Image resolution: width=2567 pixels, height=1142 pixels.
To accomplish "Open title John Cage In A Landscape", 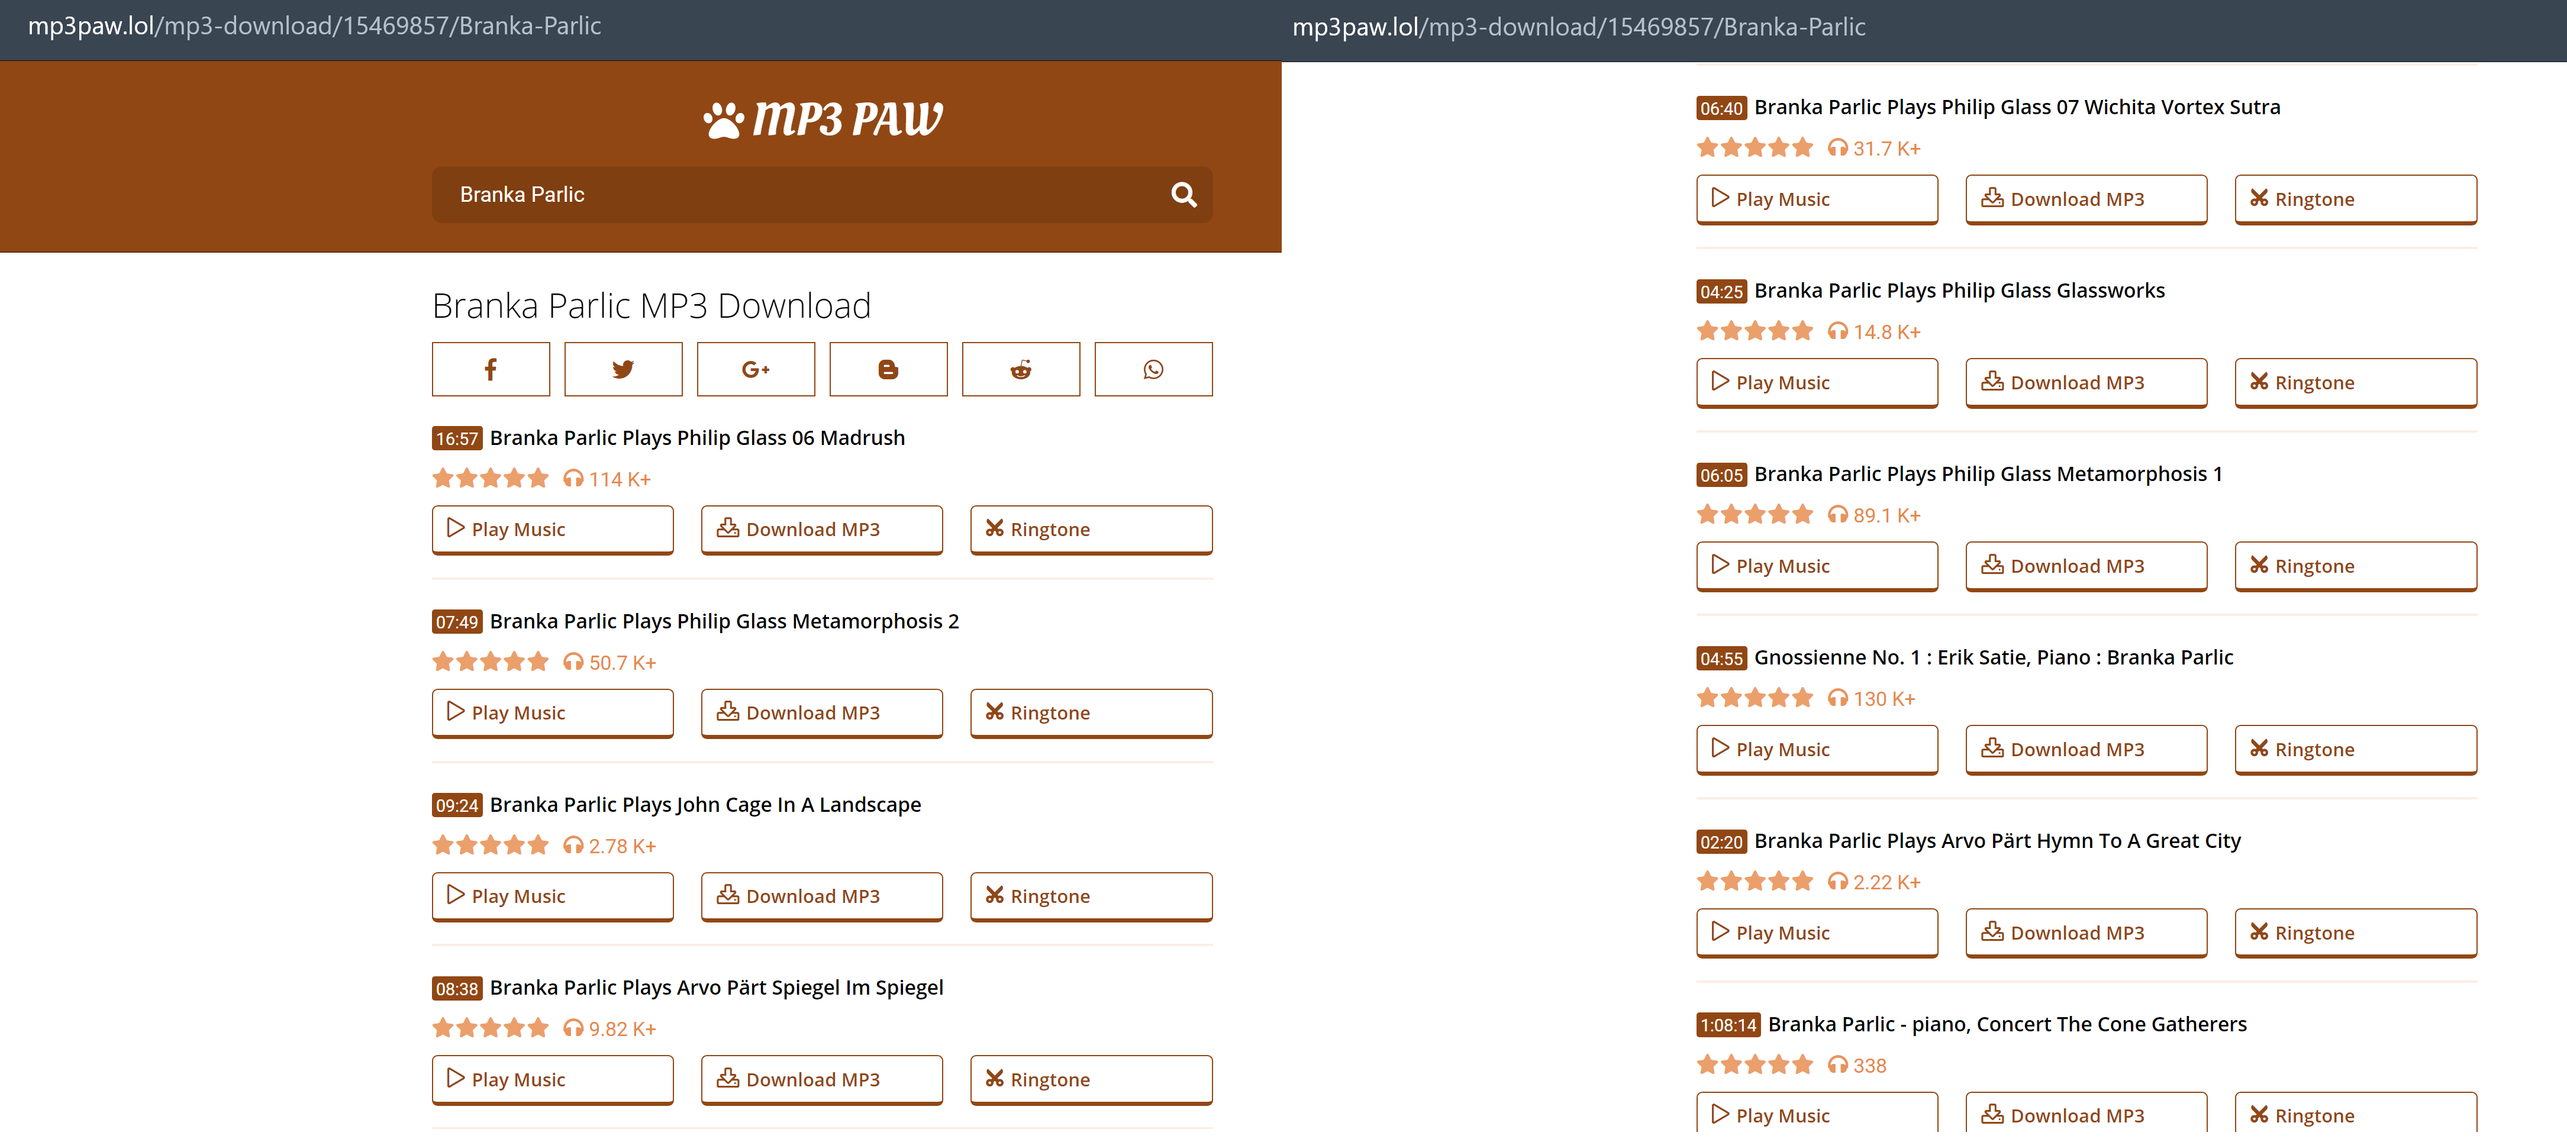I will click(x=705, y=804).
